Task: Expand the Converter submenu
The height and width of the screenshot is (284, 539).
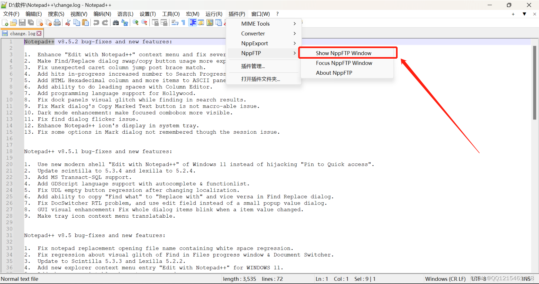Action: tap(264, 34)
